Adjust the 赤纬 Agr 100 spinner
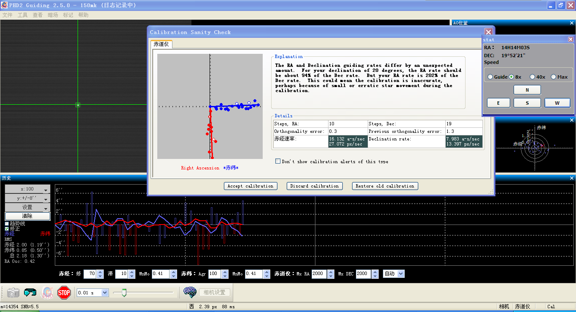576x312 pixels. point(225,274)
